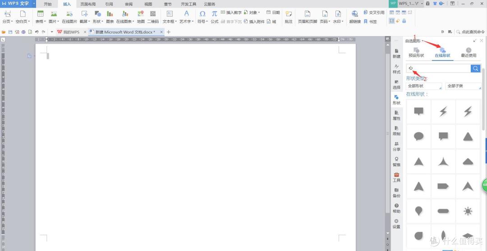Close the 新建 Microsoft Word 文档.docx tab
The image size is (487, 251).
click(161, 32)
